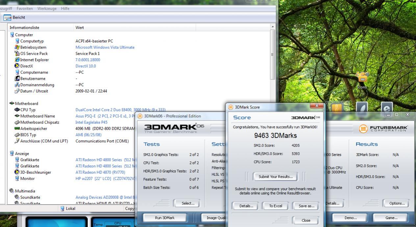Open Options... in the Results panel
416x227 pixels.
397,203
